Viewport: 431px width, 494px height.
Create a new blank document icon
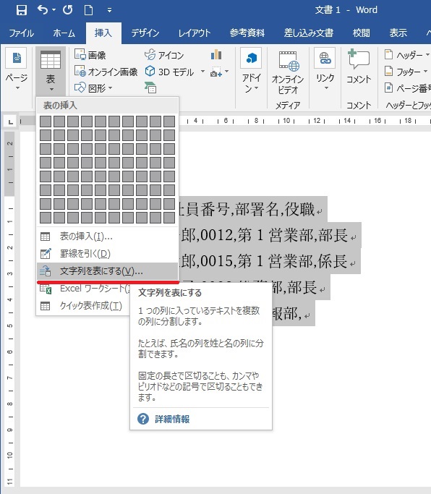pos(88,10)
